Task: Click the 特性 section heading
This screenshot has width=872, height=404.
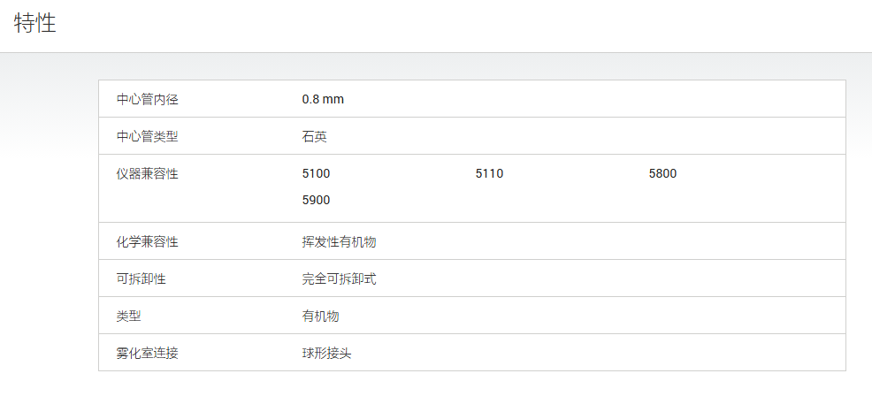Action: [x=35, y=23]
